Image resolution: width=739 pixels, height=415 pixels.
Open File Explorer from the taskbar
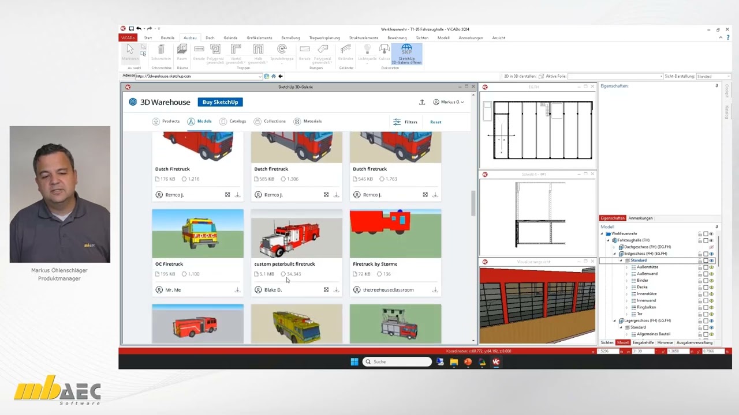pos(454,362)
